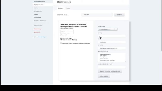162x91 pixels.
Task: Go to Замены в тексте section
Action: (38, 11)
